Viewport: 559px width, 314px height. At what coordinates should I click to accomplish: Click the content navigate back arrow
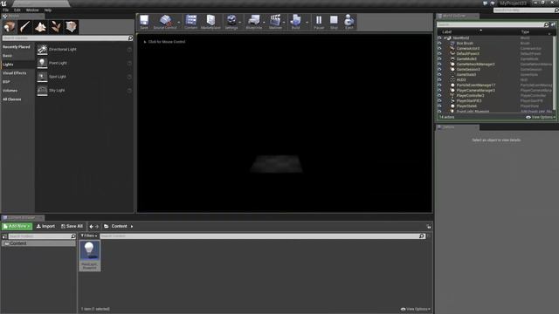coord(91,227)
